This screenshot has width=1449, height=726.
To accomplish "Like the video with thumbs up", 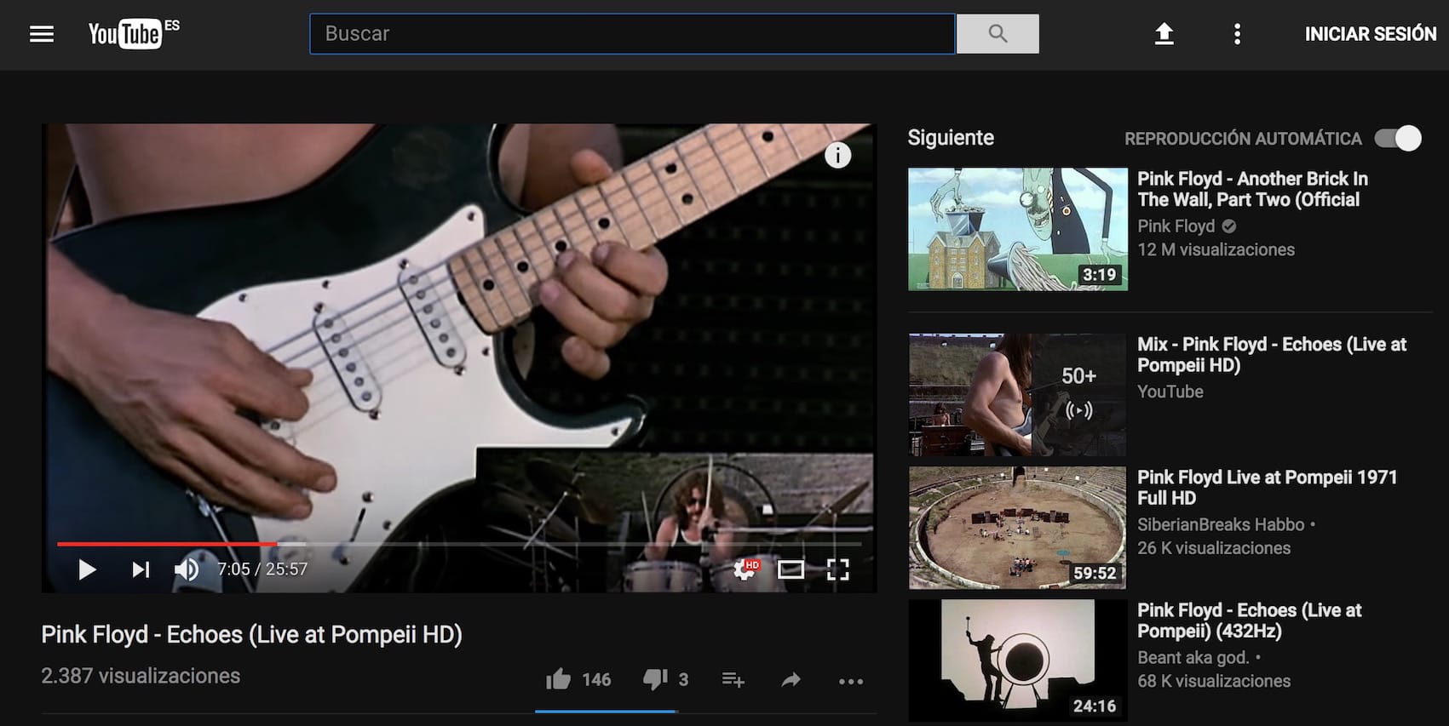I will (559, 679).
